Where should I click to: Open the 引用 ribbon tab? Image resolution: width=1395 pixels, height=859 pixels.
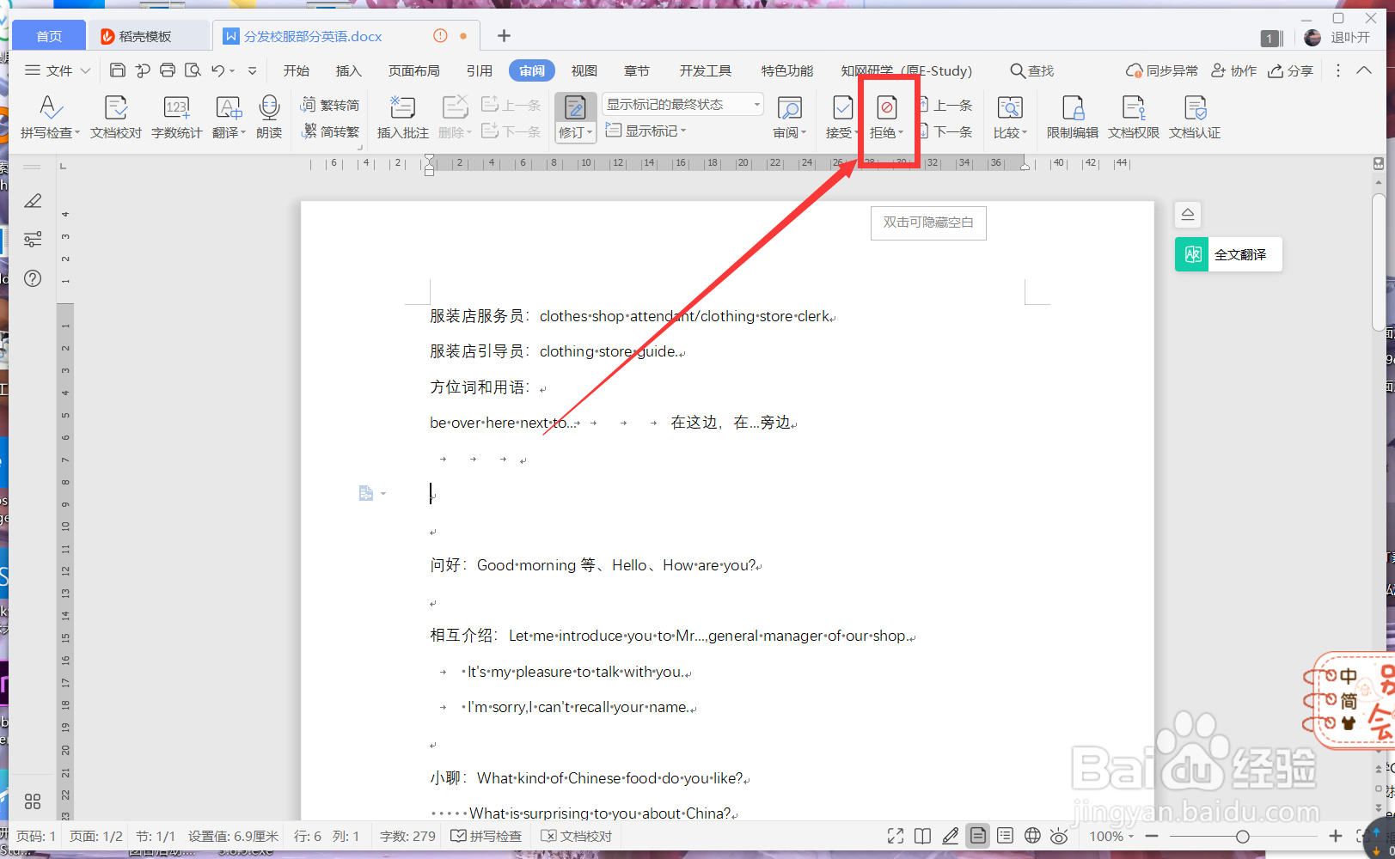[479, 70]
